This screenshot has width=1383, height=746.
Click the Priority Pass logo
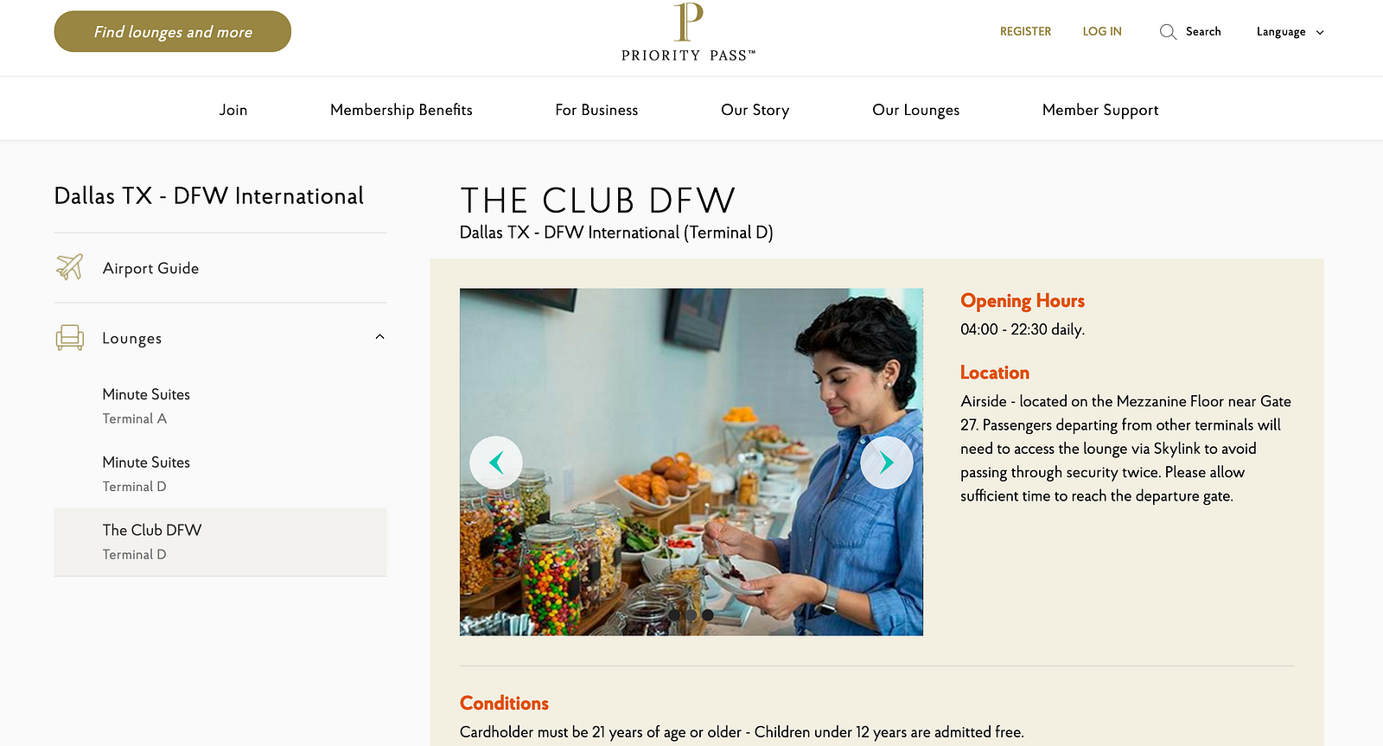[688, 33]
